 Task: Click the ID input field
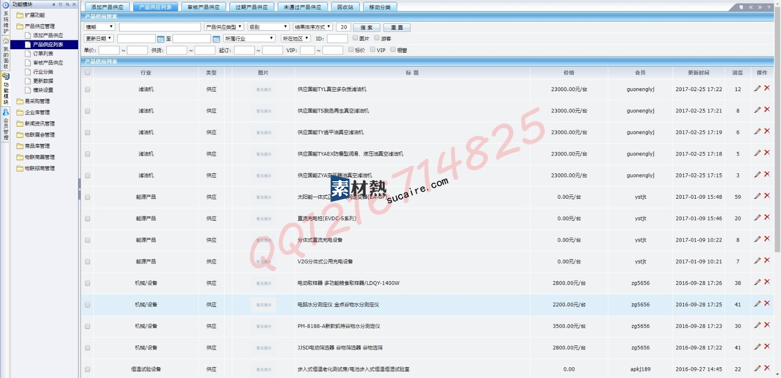337,39
